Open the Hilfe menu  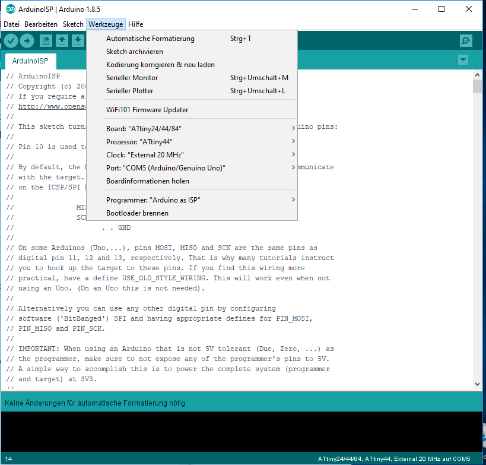pyautogui.click(x=136, y=24)
